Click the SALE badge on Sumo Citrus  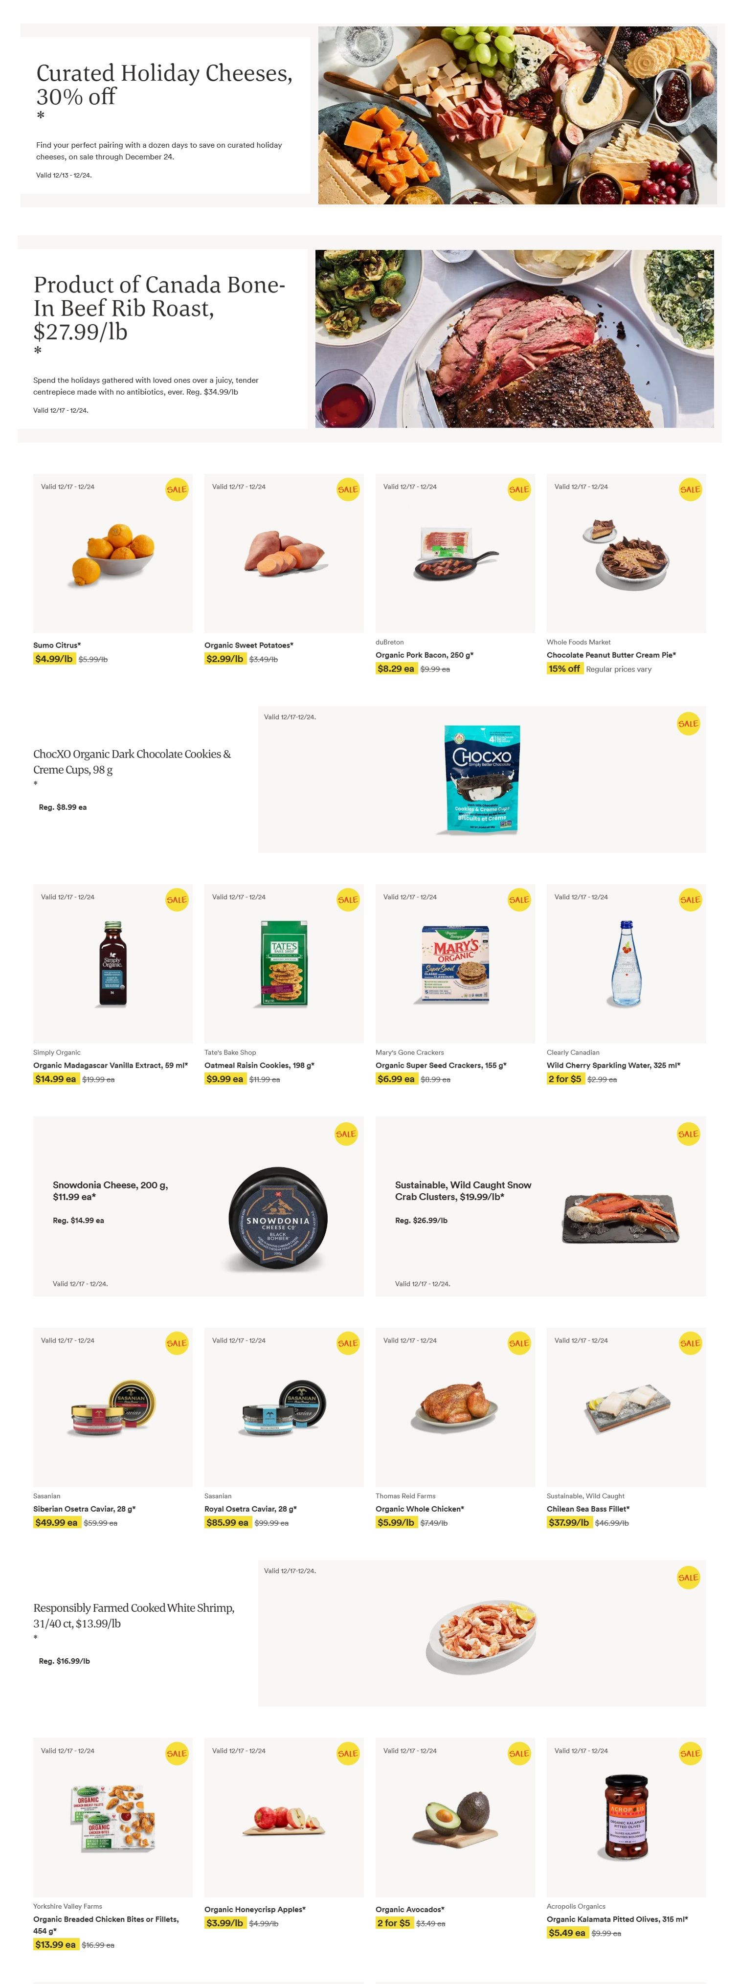[177, 489]
